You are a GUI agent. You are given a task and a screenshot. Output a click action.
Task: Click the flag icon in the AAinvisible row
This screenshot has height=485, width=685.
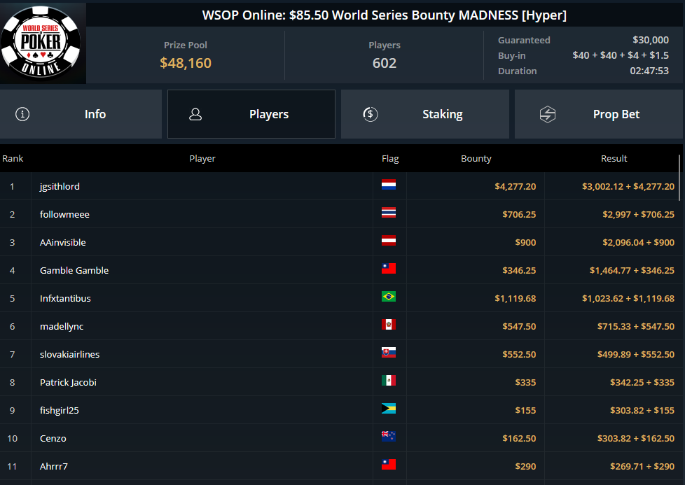click(388, 241)
